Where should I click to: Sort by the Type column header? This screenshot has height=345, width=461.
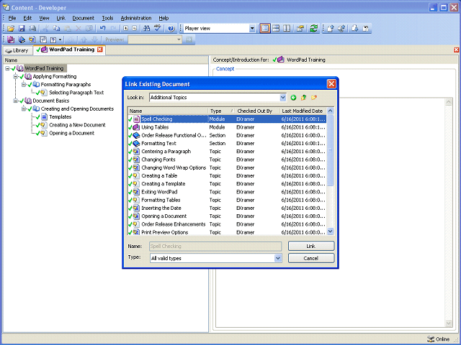[221, 111]
